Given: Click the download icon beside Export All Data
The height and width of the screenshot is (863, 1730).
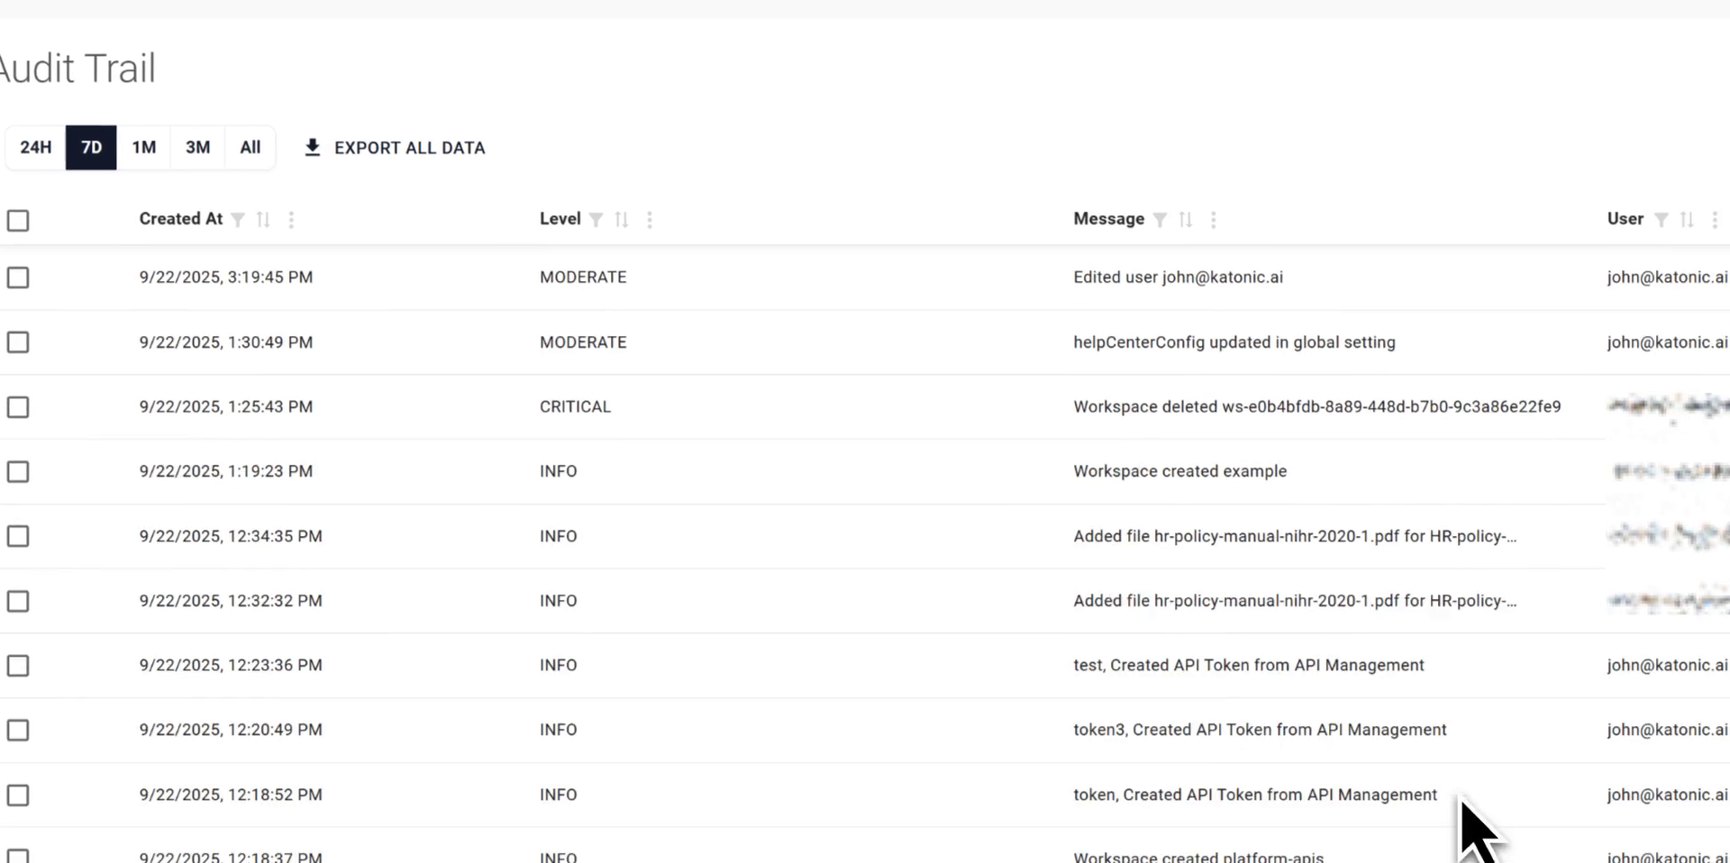Looking at the screenshot, I should click(313, 147).
